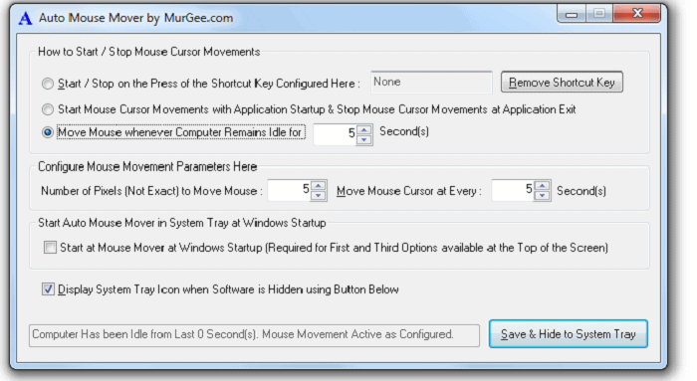
Task: Click the number of pixels value field
Action: pyautogui.click(x=289, y=191)
